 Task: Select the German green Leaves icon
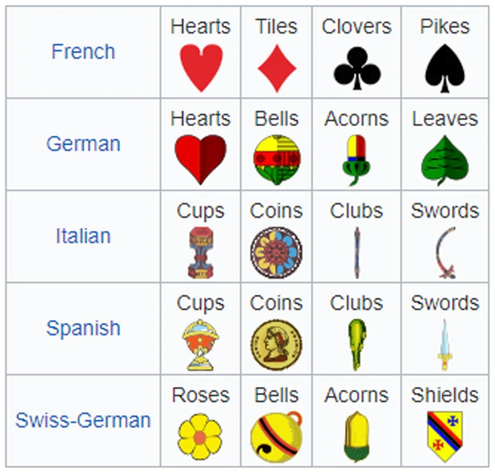coord(445,160)
